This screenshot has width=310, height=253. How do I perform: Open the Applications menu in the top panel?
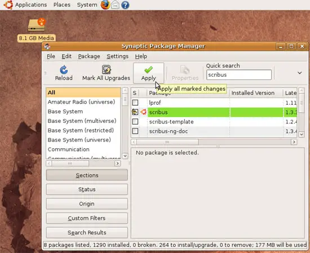(31, 5)
